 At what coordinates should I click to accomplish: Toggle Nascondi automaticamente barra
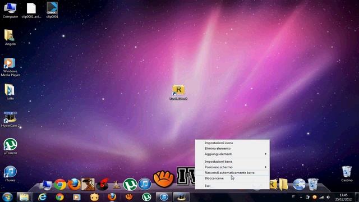(x=232, y=173)
